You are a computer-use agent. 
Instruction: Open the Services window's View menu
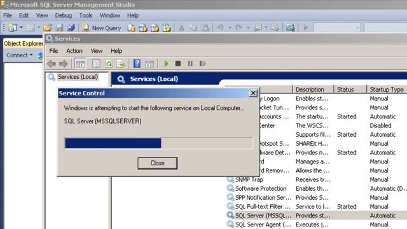click(97, 51)
